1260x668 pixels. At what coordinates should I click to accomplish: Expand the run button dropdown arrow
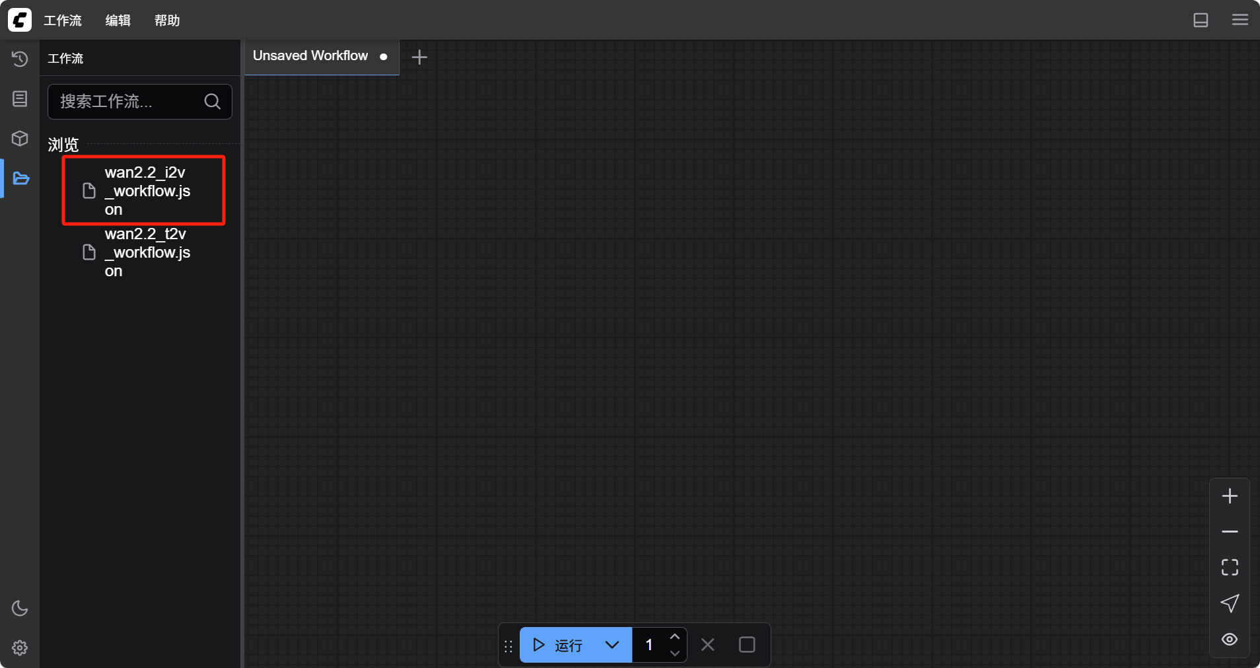click(x=612, y=645)
